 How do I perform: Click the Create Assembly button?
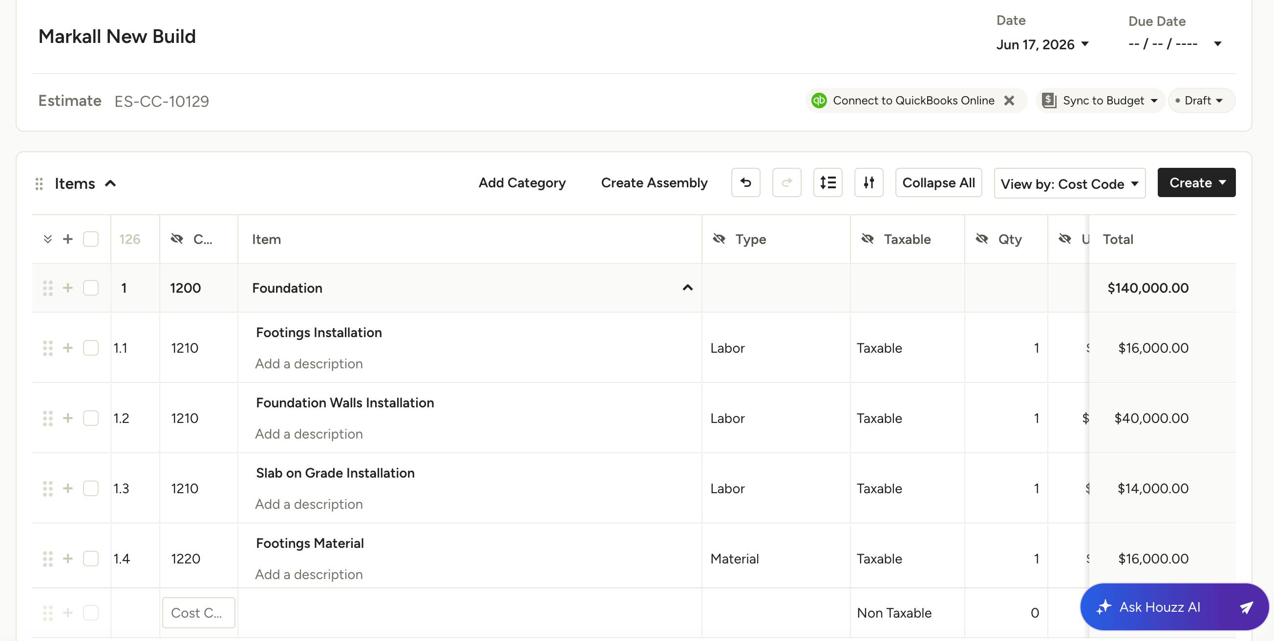654,183
